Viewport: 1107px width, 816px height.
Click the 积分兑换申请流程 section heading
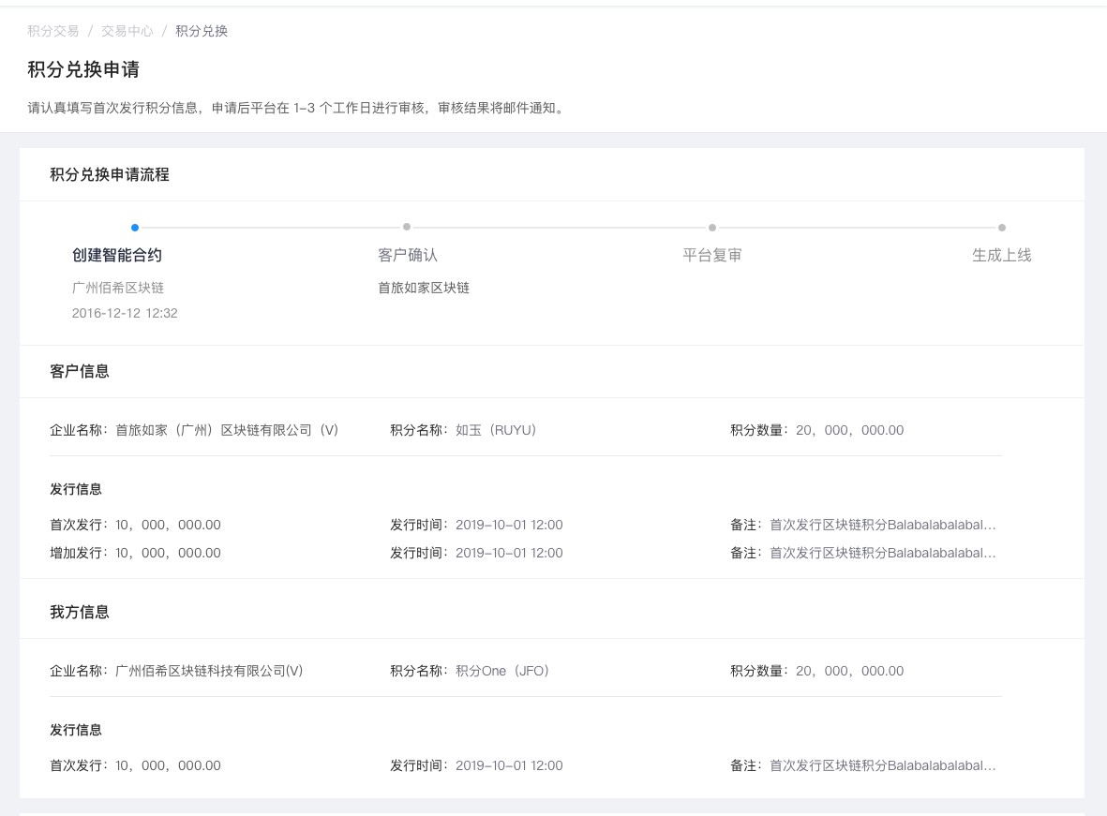click(110, 174)
